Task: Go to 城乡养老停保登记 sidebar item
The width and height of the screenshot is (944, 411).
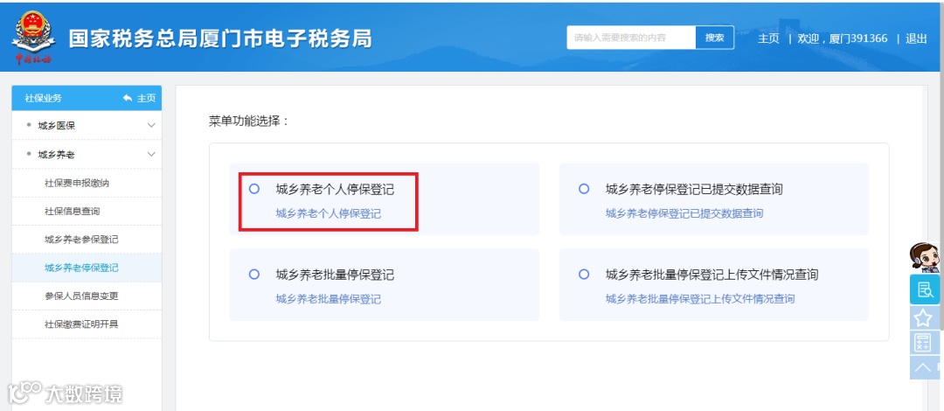Action: click(x=81, y=268)
